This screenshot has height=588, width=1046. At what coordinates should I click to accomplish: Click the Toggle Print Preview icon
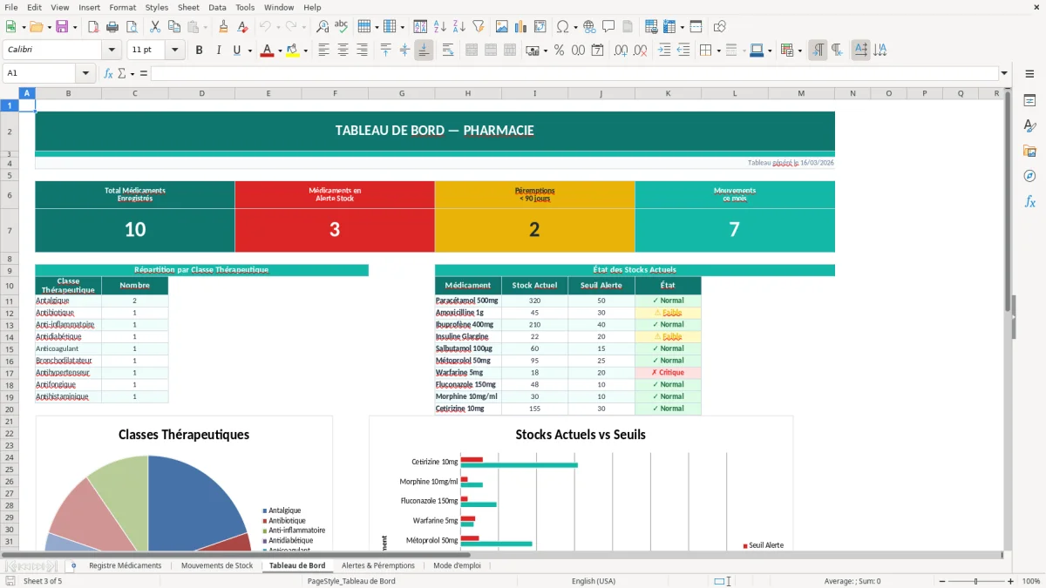click(132, 27)
